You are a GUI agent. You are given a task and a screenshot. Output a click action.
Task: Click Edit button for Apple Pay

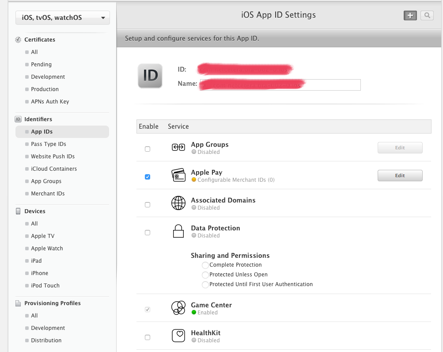pos(400,176)
